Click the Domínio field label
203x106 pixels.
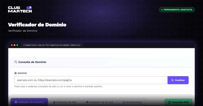pos(22,73)
